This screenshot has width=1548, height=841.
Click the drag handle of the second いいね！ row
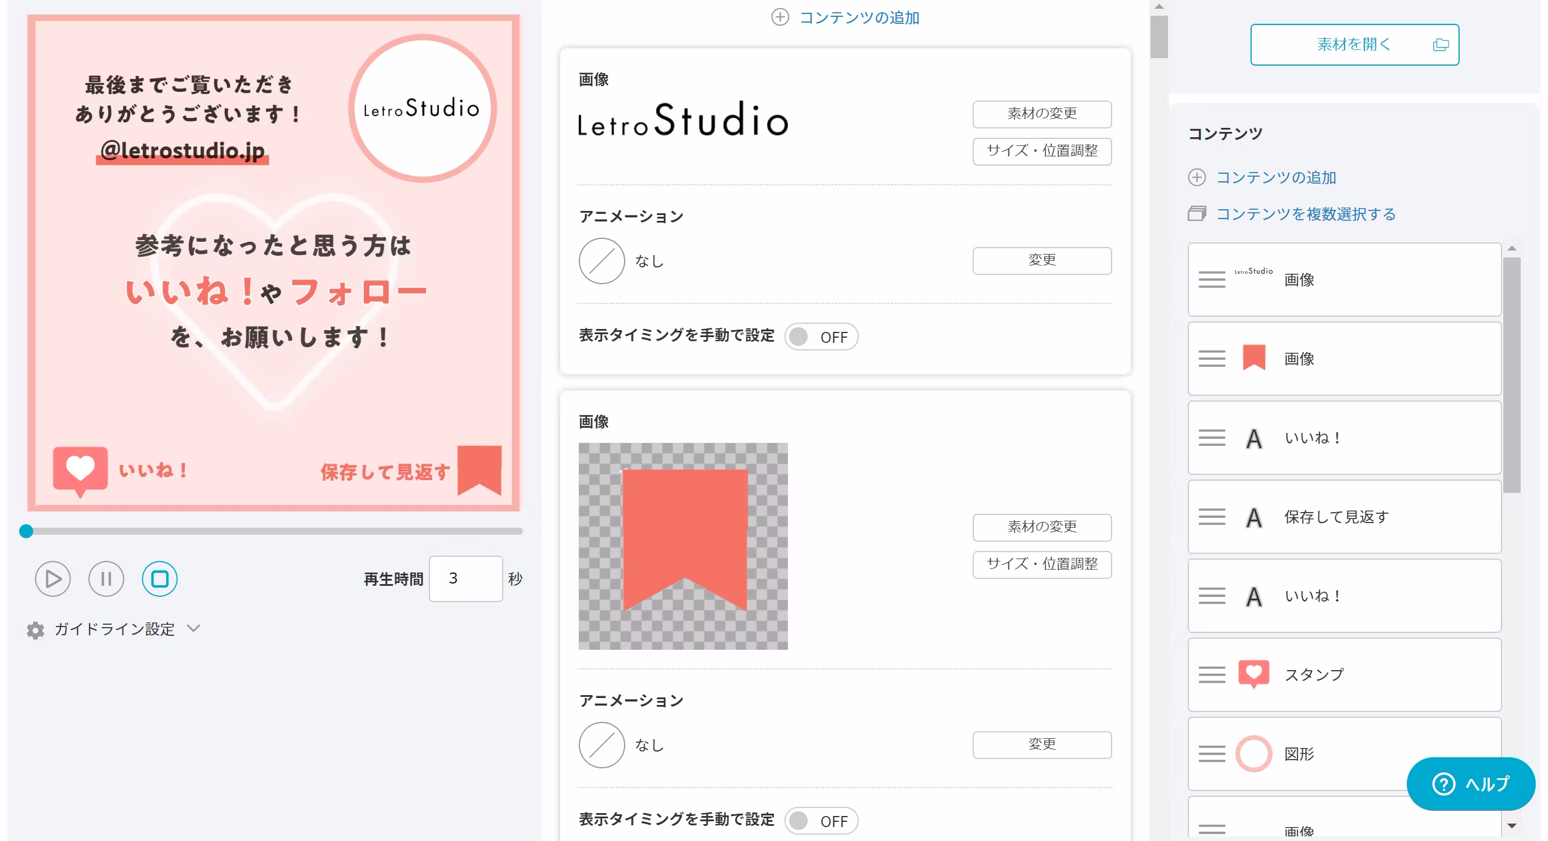[x=1212, y=596]
